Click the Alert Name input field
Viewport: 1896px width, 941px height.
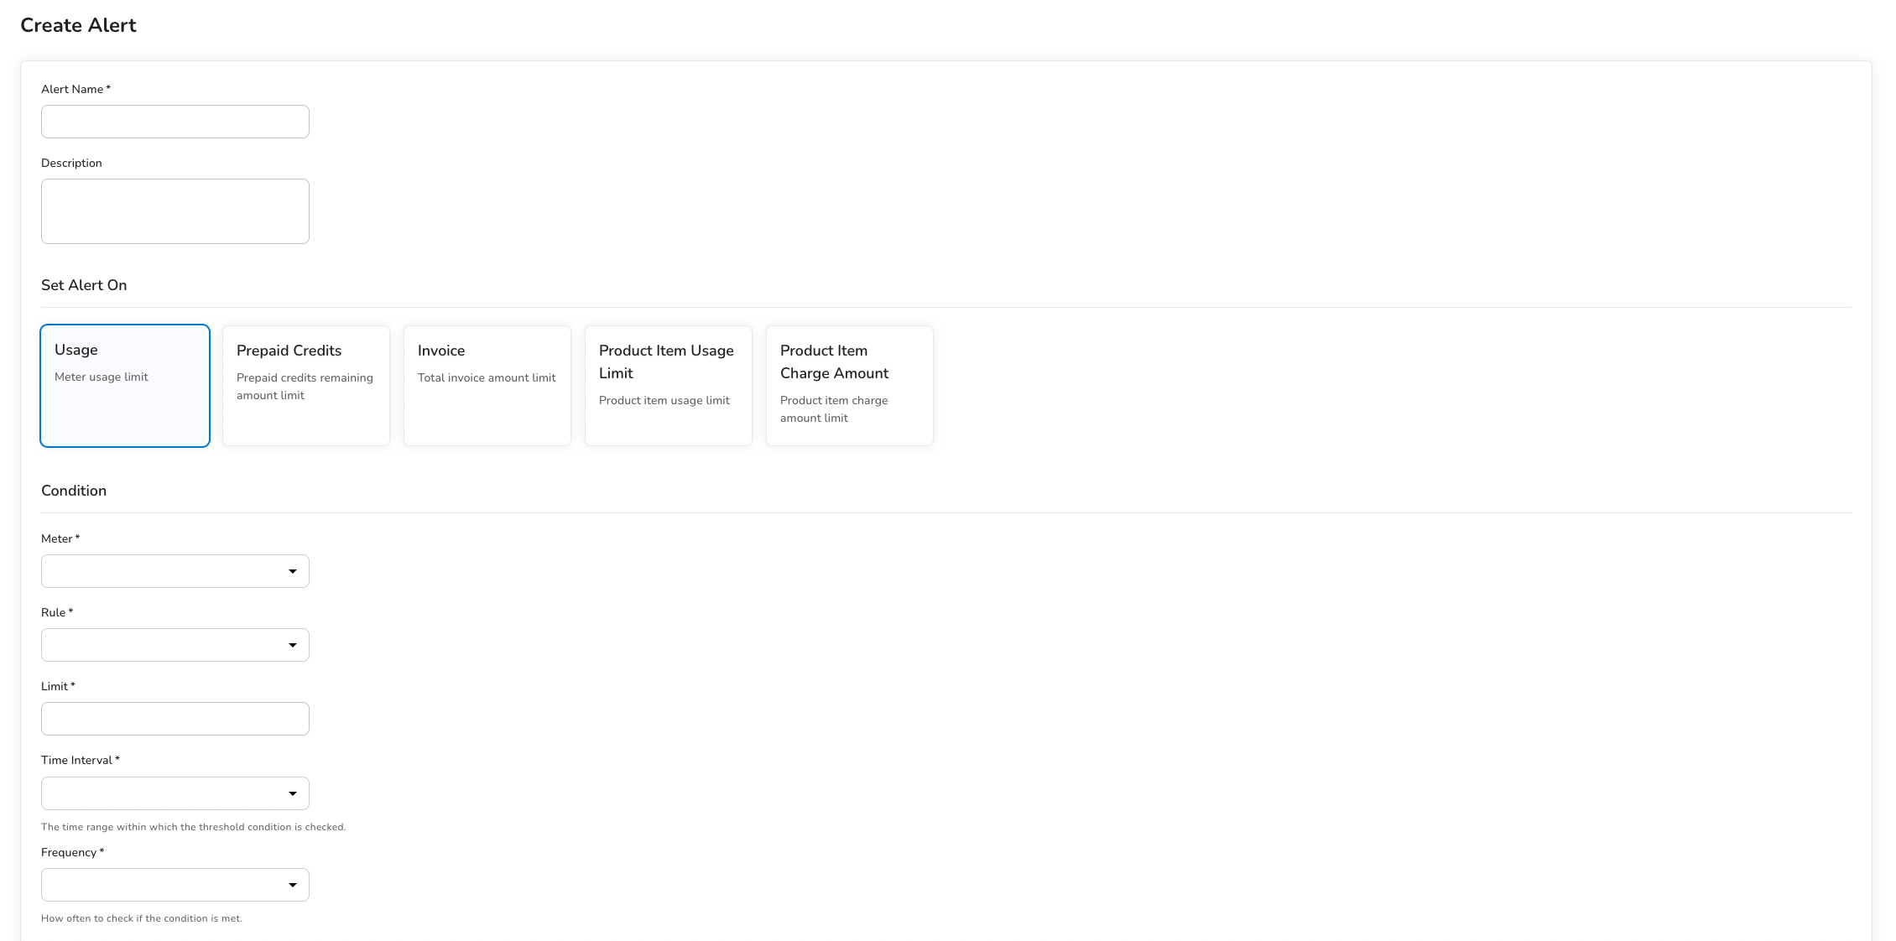(174, 122)
